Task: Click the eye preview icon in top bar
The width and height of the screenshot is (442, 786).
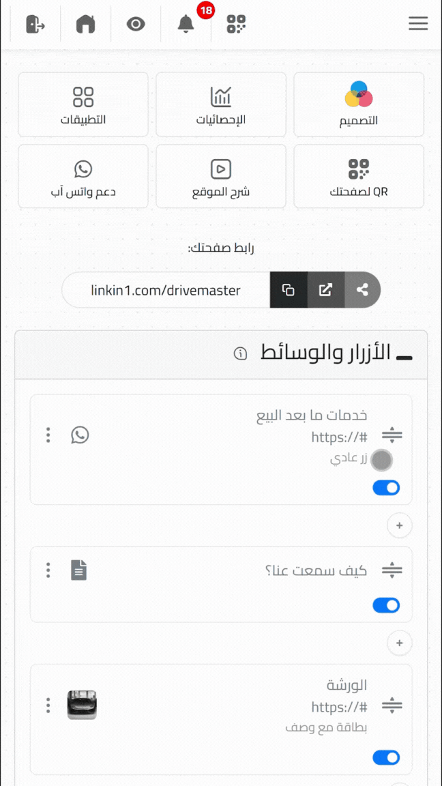Action: pos(136,24)
